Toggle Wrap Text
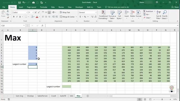 pos(65,12)
